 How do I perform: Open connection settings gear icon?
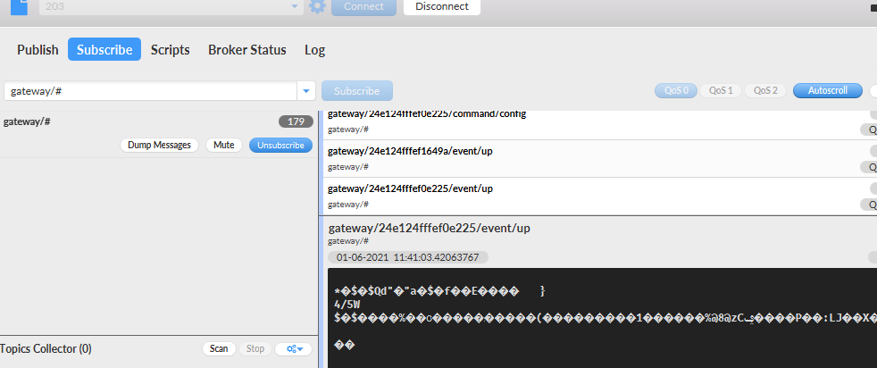click(x=317, y=6)
